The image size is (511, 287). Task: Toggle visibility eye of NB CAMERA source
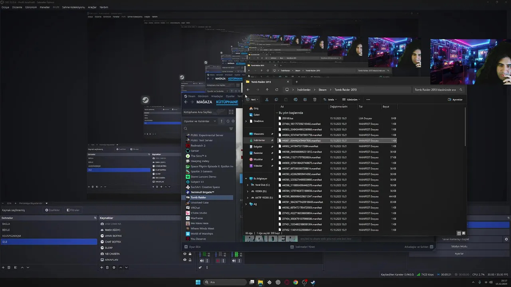tap(185, 254)
